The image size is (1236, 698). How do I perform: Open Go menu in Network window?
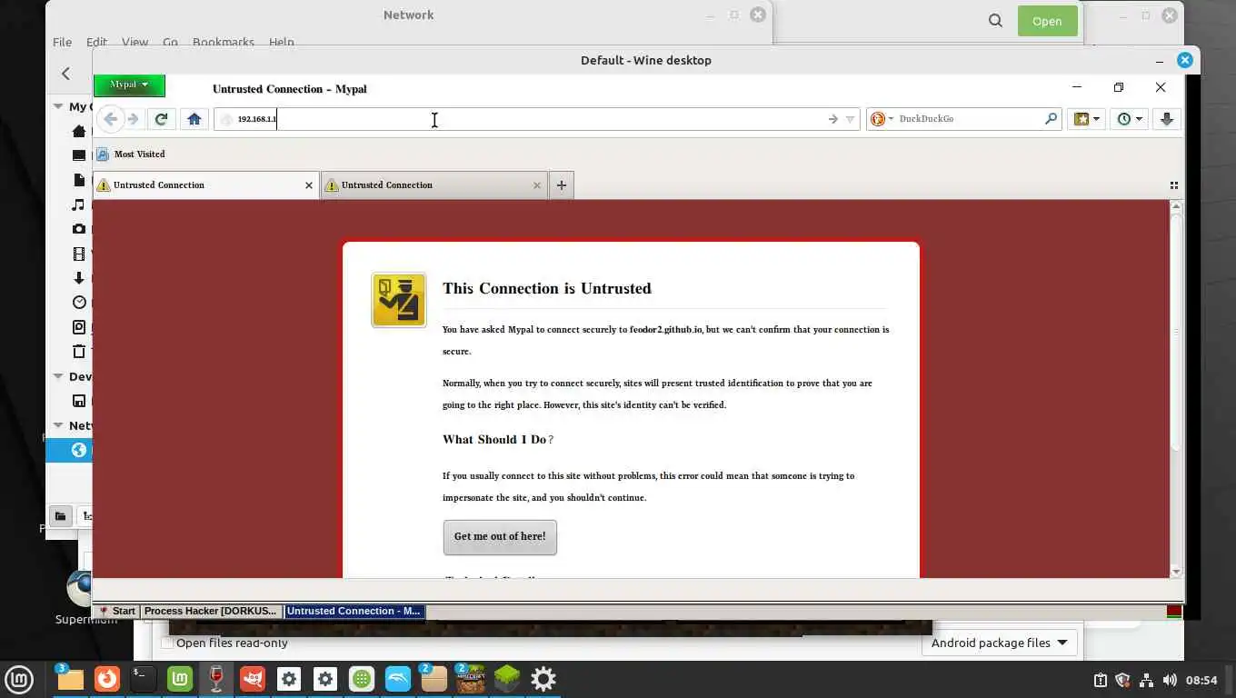tap(170, 42)
